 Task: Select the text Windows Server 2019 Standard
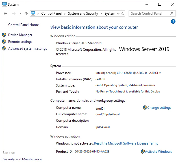pyautogui.click(x=79, y=43)
